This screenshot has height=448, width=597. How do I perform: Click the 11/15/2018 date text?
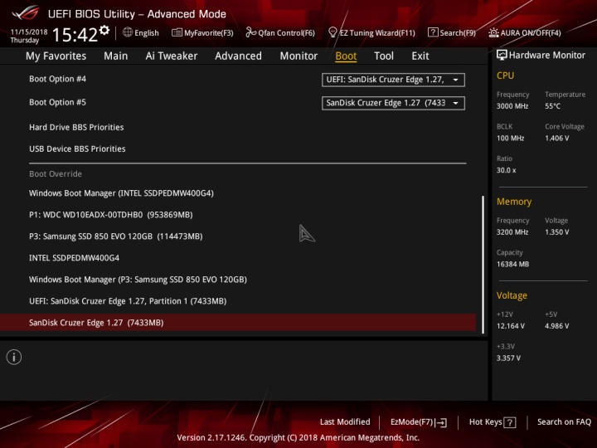pyautogui.click(x=29, y=32)
